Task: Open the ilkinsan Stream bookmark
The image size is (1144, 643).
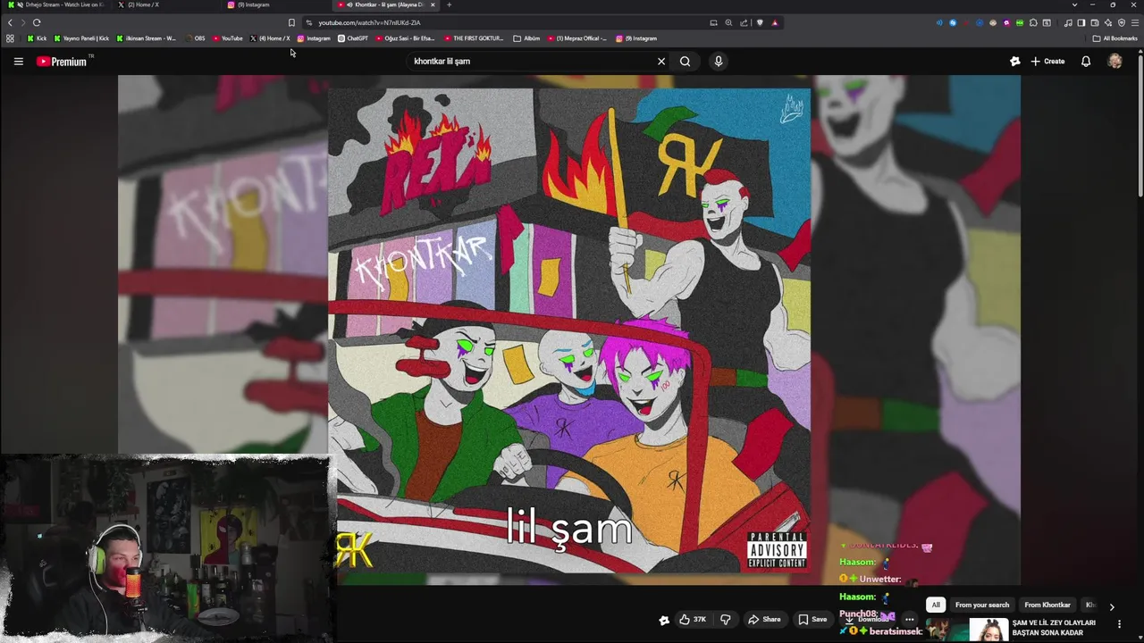Action: (x=147, y=38)
